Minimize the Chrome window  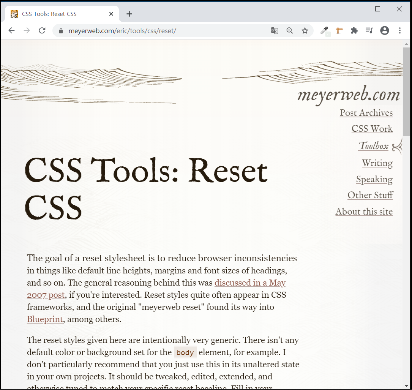click(356, 9)
